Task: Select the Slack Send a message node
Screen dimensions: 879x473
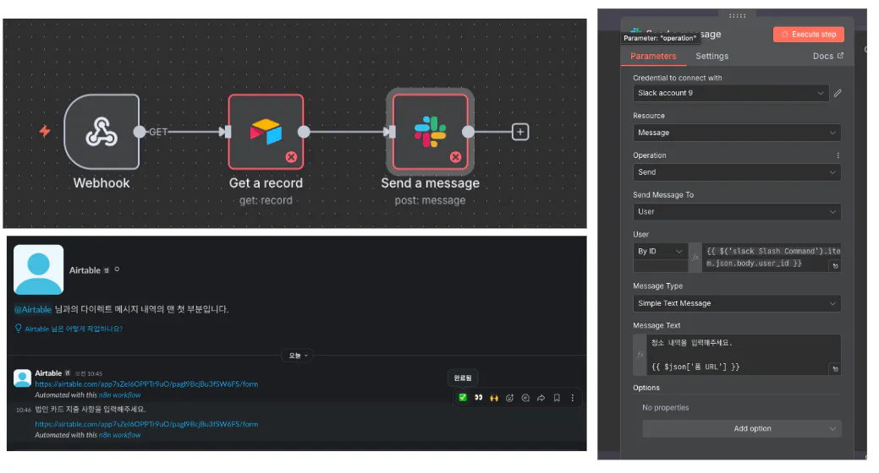Action: pos(430,132)
